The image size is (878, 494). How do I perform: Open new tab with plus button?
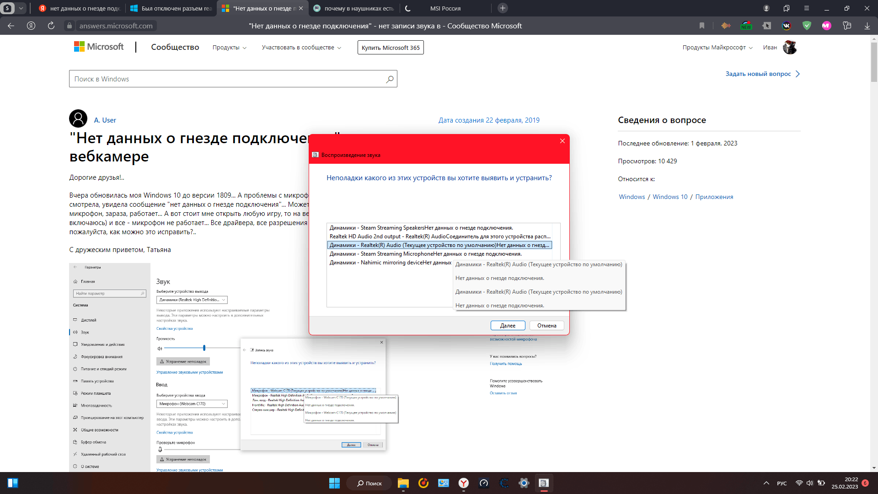click(503, 8)
